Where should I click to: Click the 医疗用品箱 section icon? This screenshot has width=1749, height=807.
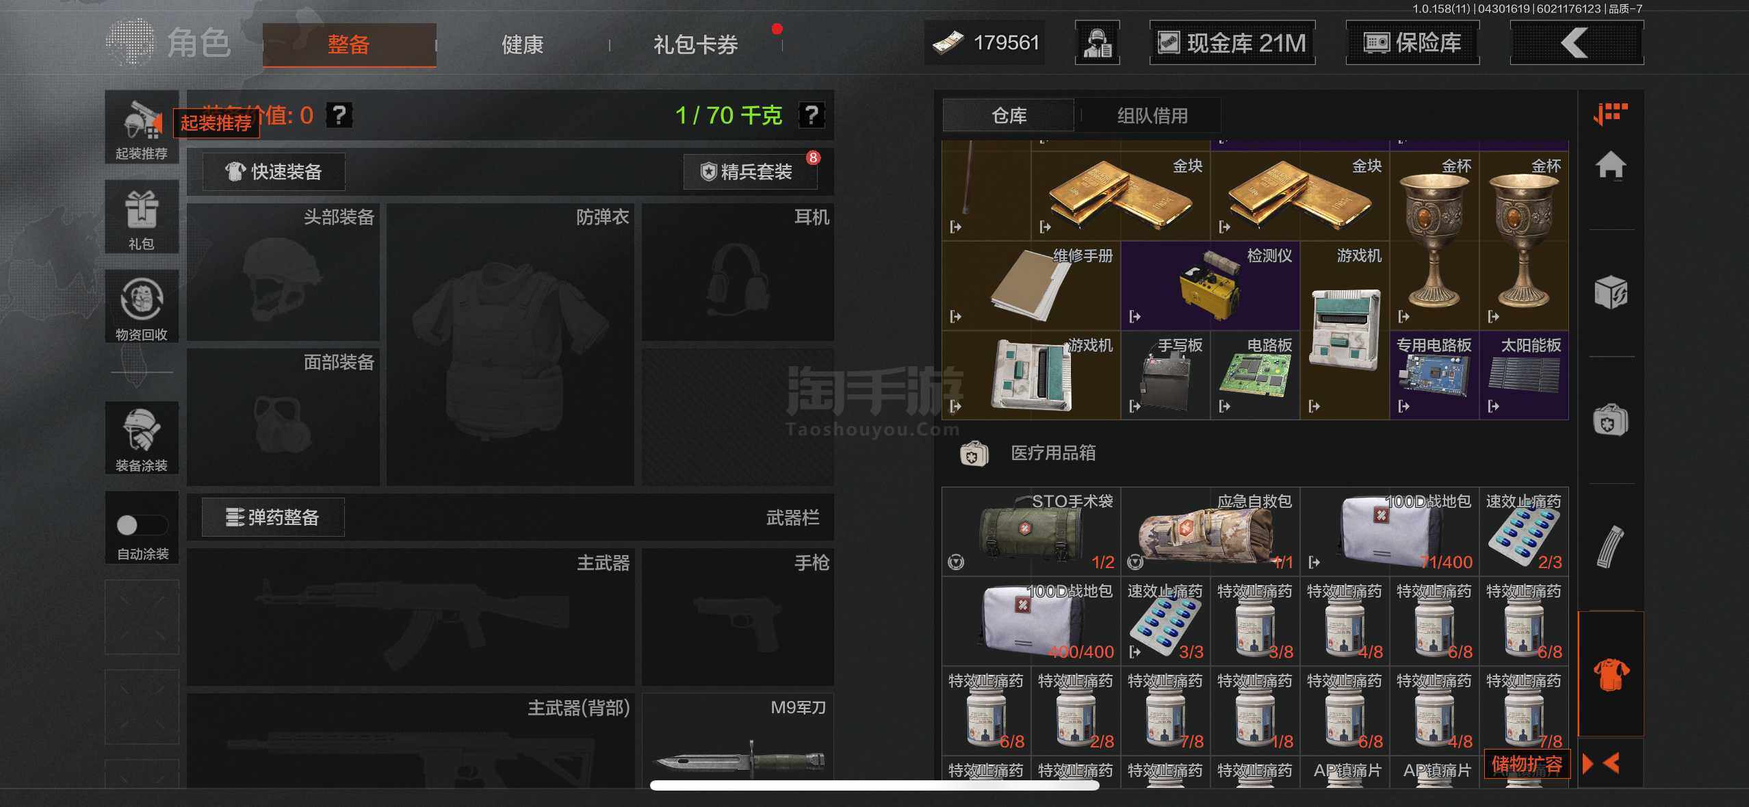click(x=974, y=453)
